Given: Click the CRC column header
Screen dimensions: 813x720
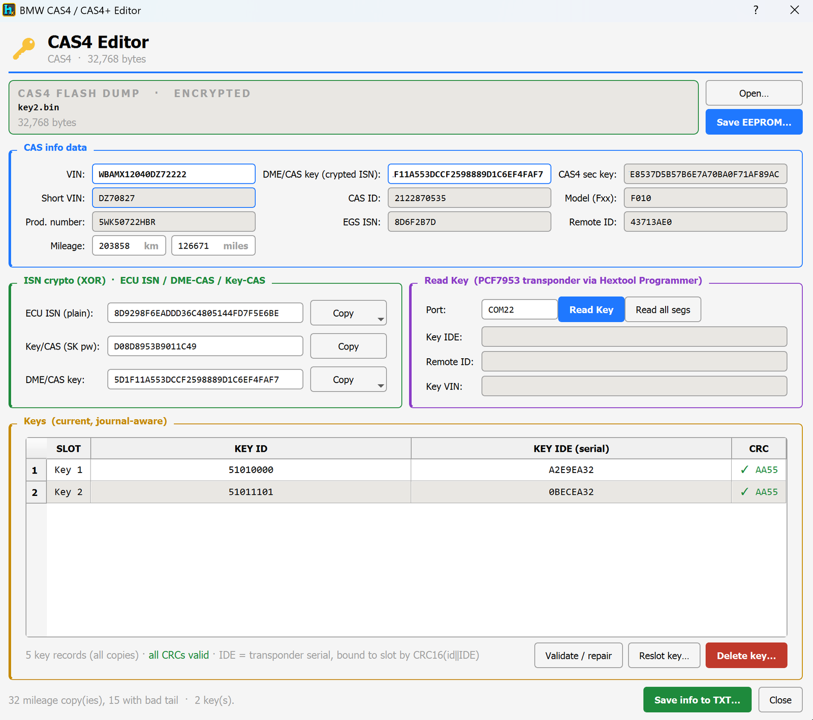Looking at the screenshot, I should coord(759,449).
